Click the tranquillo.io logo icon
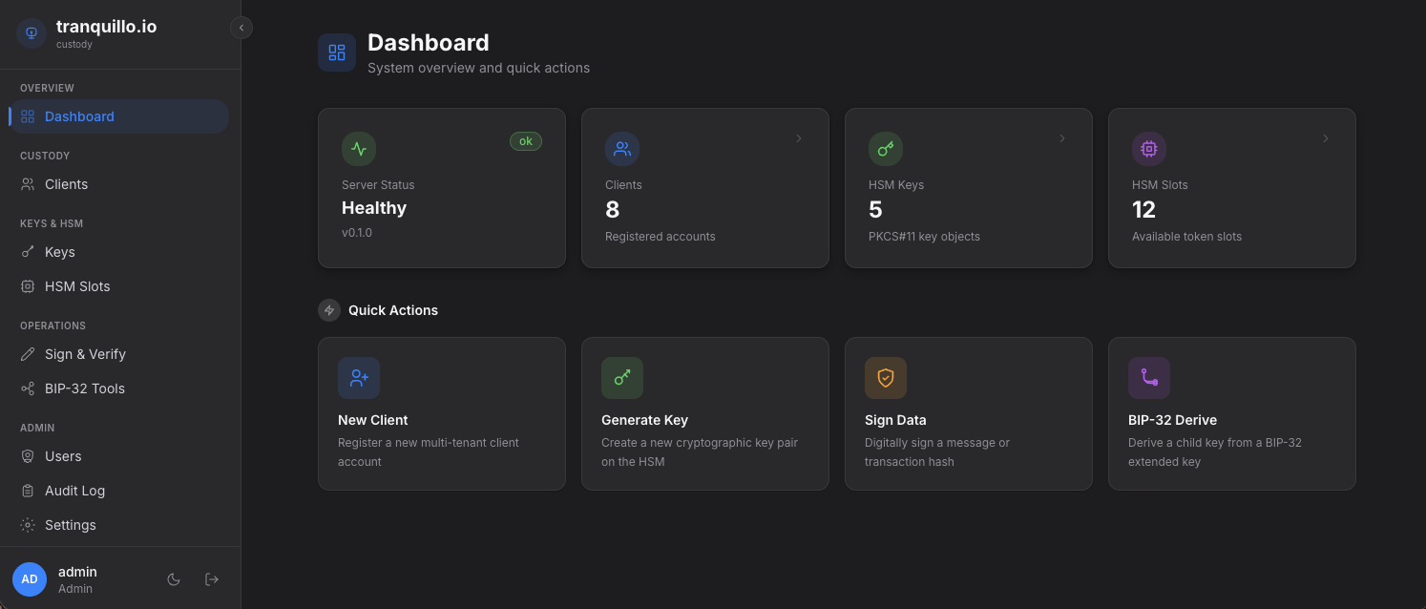Screen dimensions: 1426x609 [x=31, y=33]
